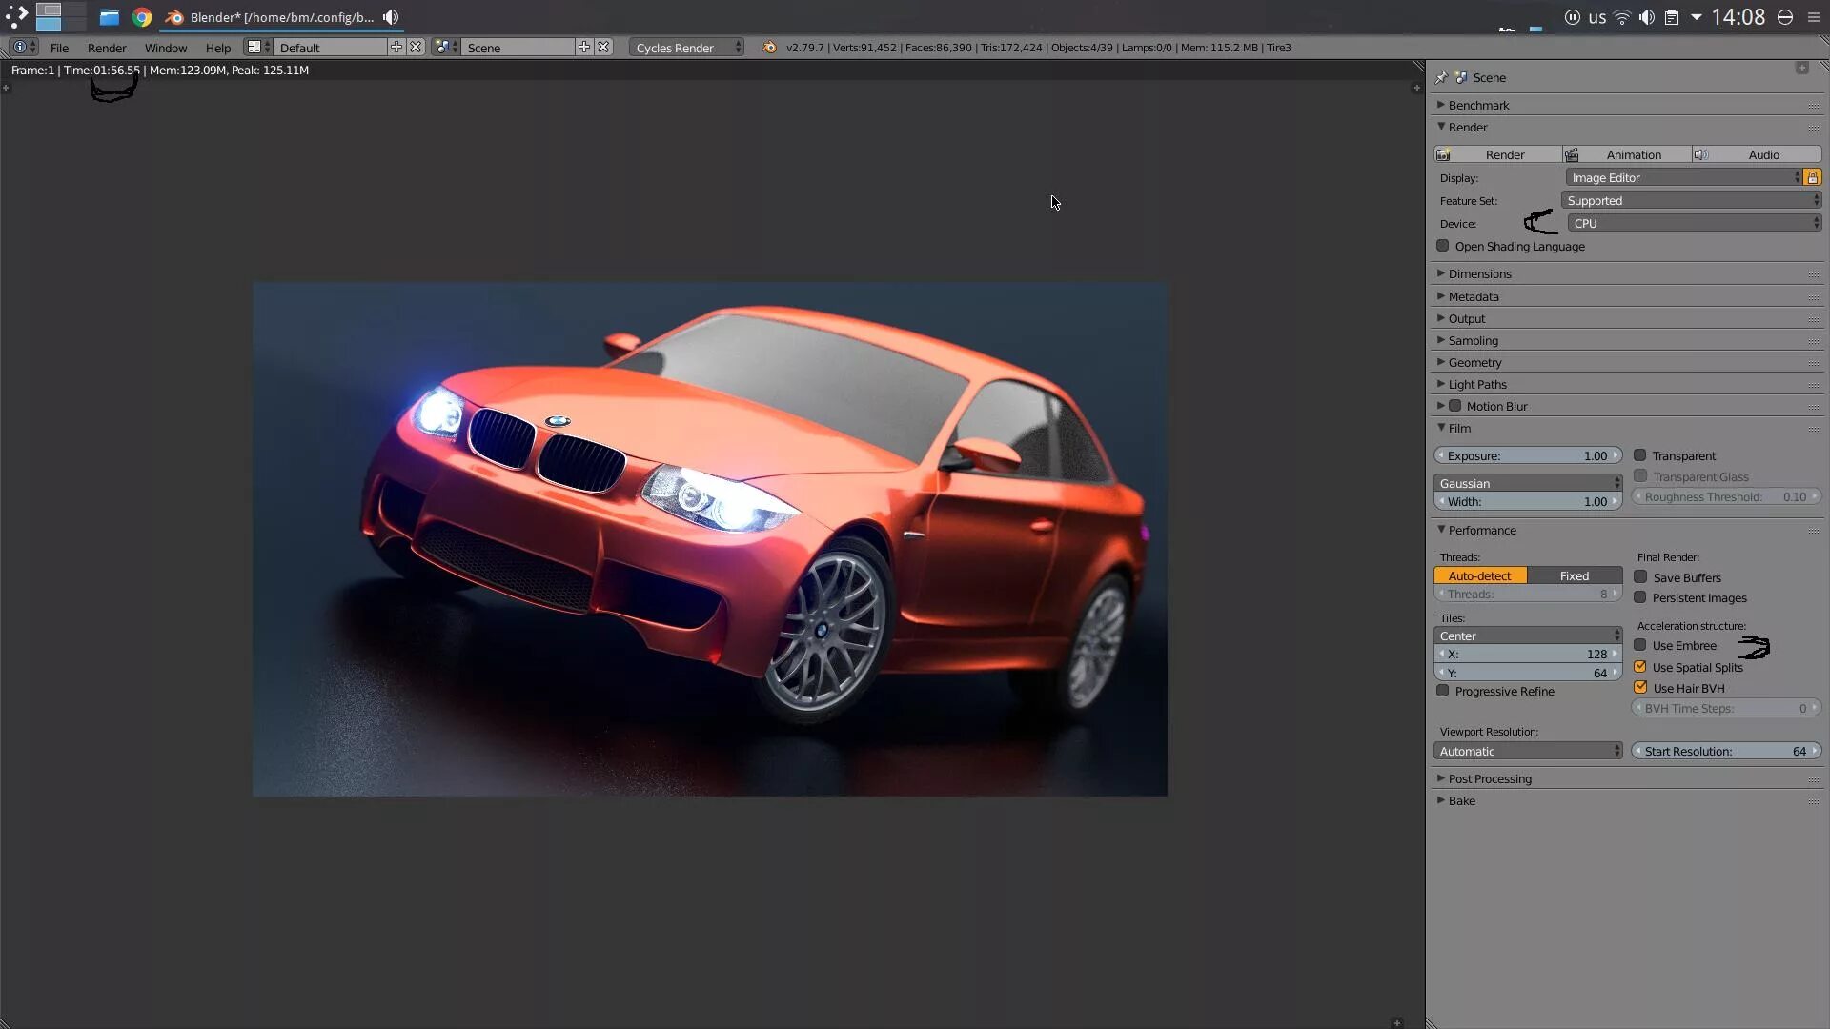Open the KDE application launcher
The height and width of the screenshot is (1029, 1830).
[16, 16]
